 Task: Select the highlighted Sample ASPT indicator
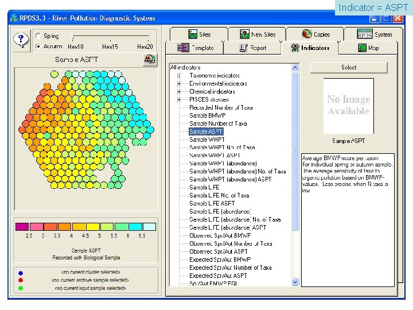(206, 131)
